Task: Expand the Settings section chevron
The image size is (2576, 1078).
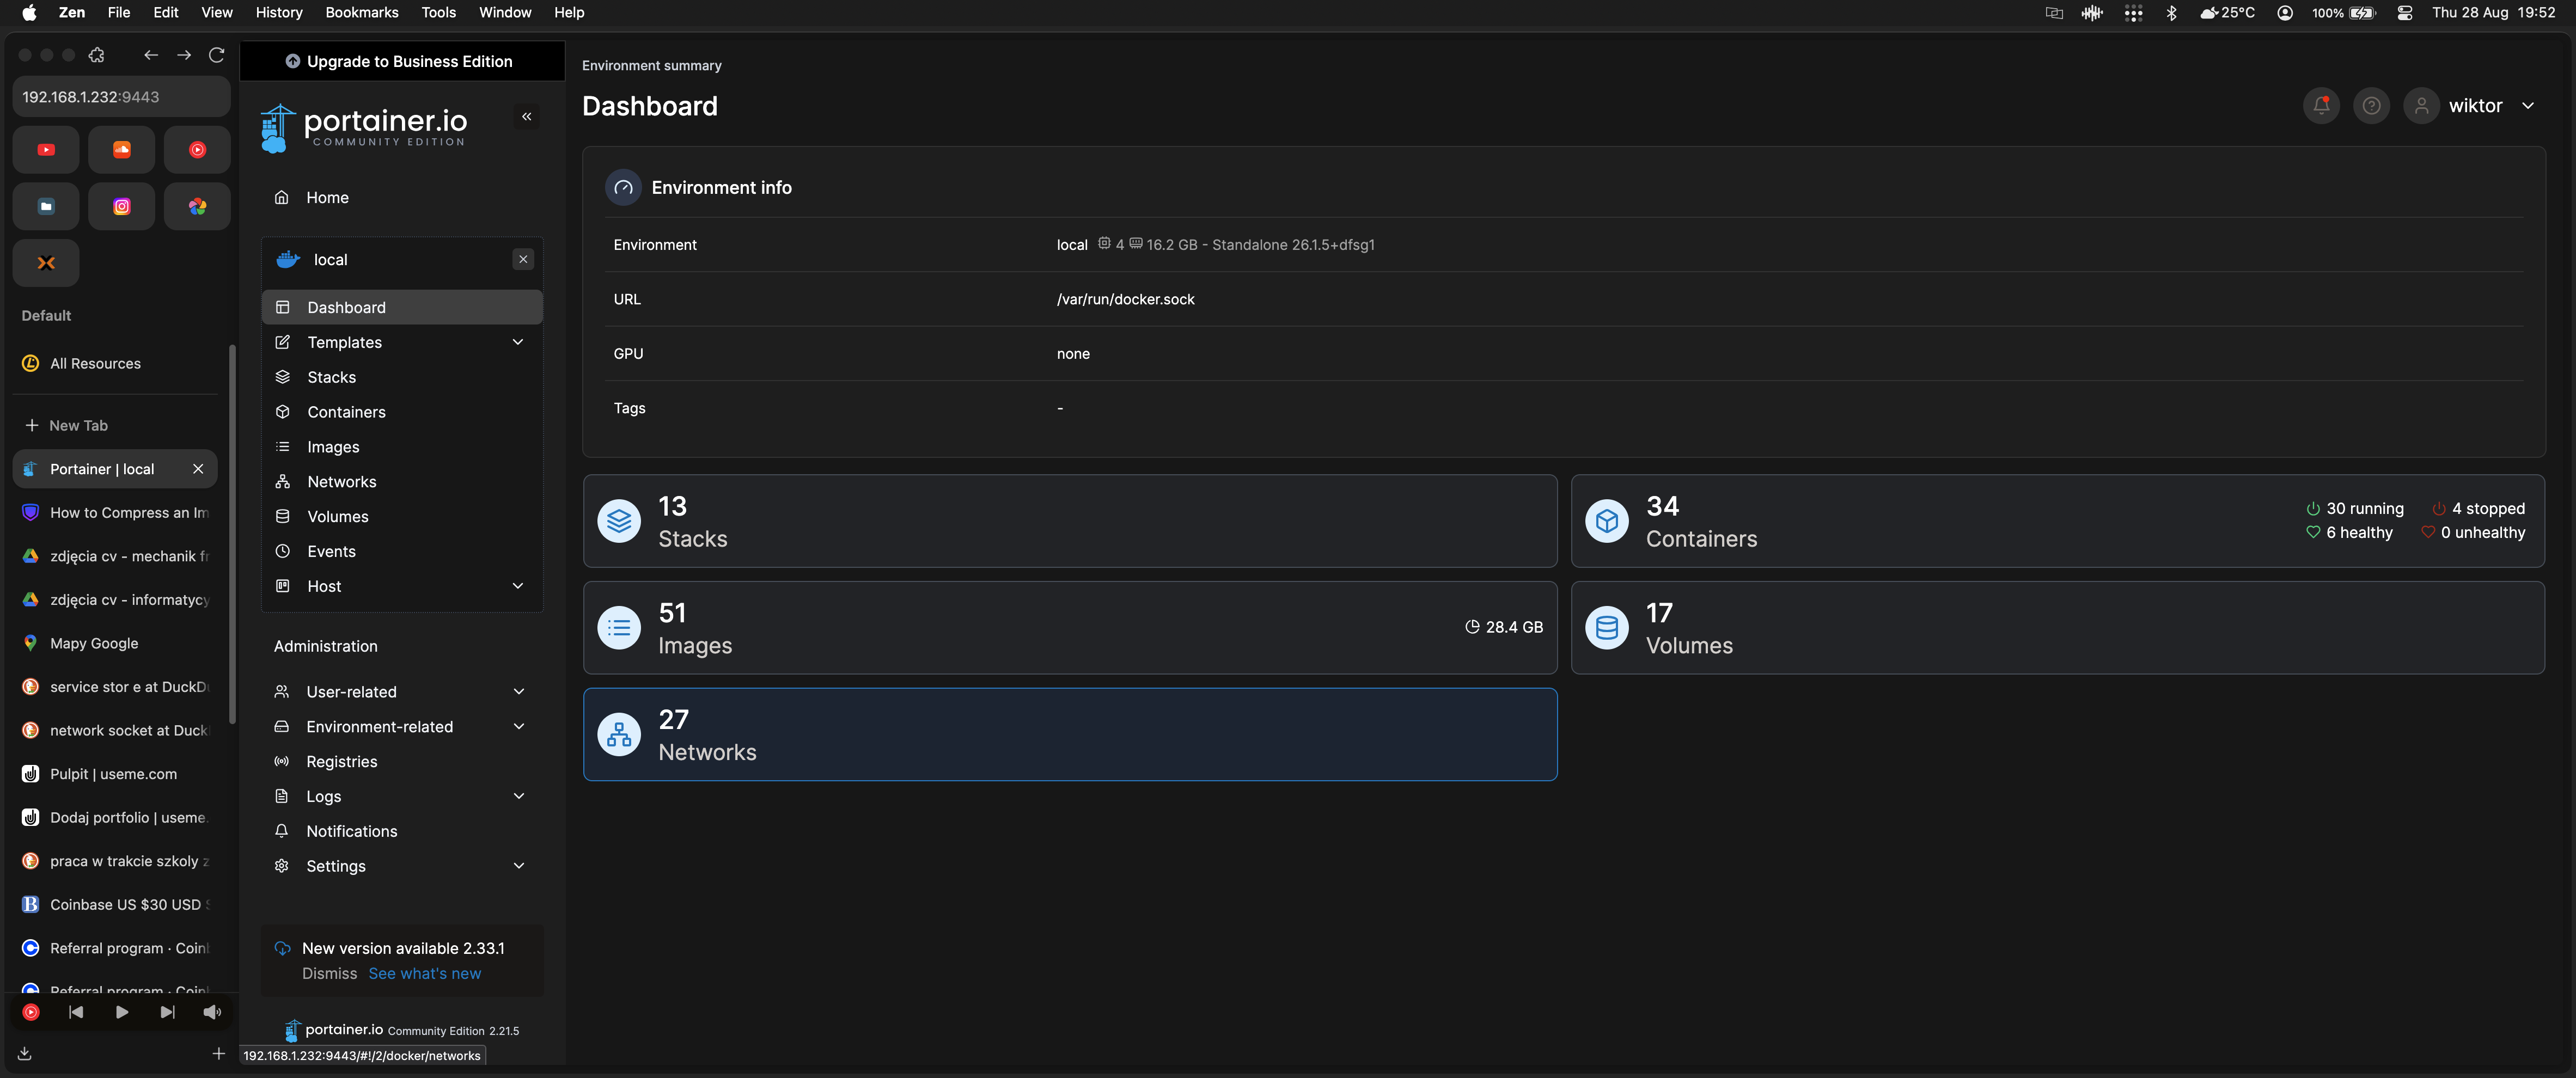Action: tap(519, 866)
